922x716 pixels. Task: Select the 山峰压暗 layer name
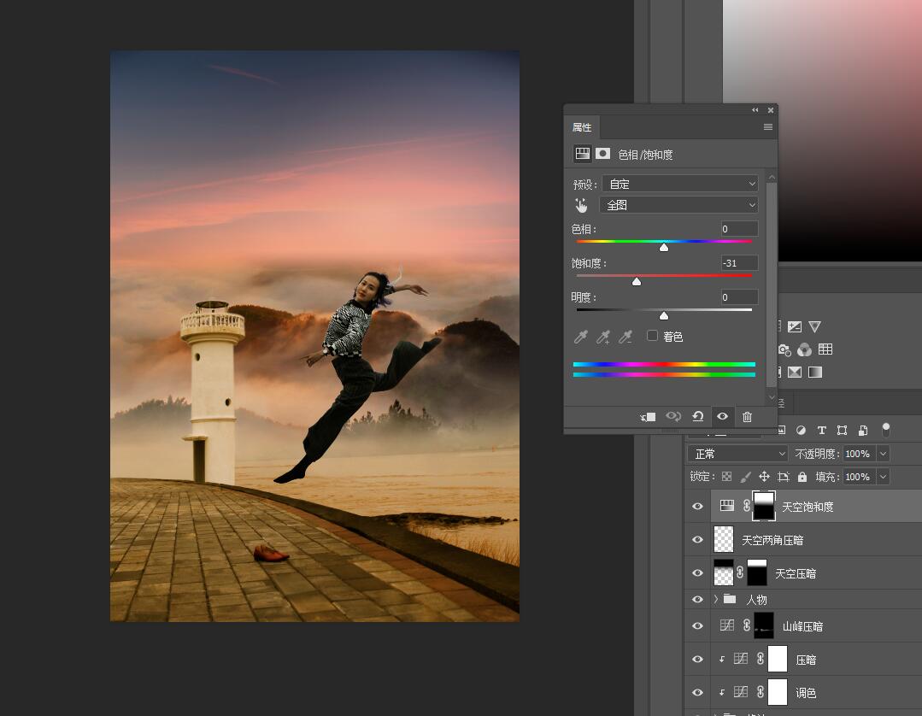(802, 626)
